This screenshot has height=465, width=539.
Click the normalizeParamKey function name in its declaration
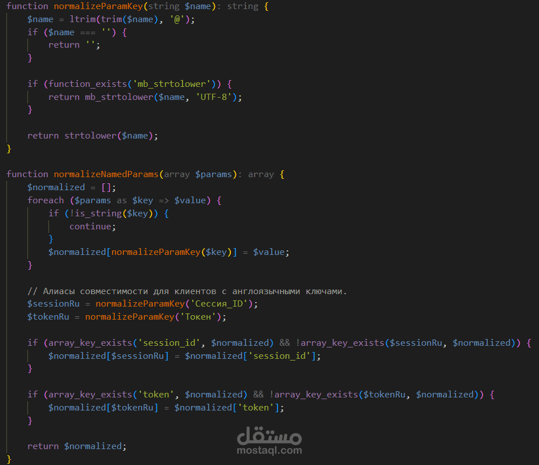point(98,6)
